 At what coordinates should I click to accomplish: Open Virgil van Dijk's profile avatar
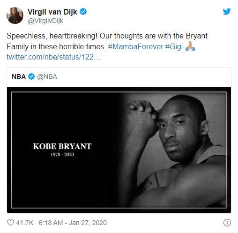[15, 15]
